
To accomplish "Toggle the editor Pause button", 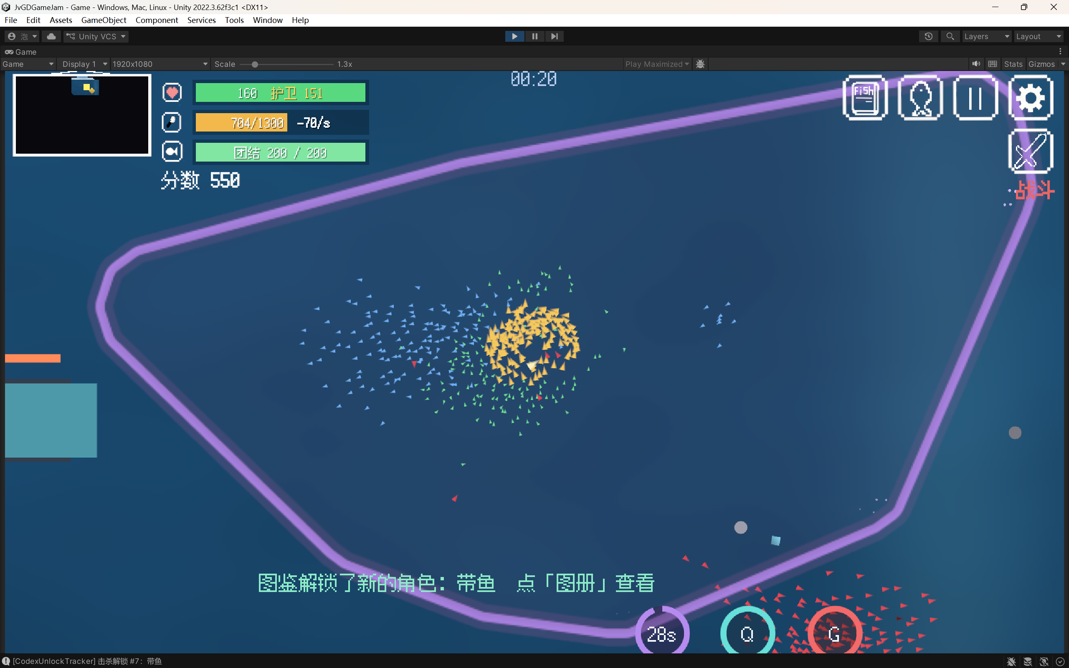I will click(x=534, y=36).
